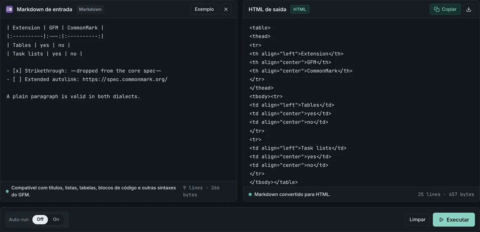480x232 pixels.
Task: Click 'A plain paragraph is valid' line
Action: click(73, 96)
